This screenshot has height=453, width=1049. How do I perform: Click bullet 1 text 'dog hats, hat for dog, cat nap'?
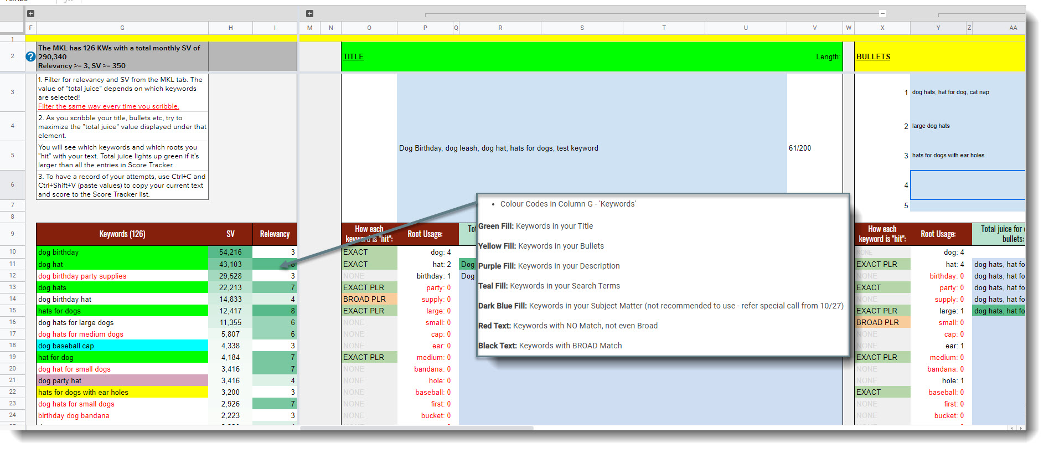(x=950, y=92)
